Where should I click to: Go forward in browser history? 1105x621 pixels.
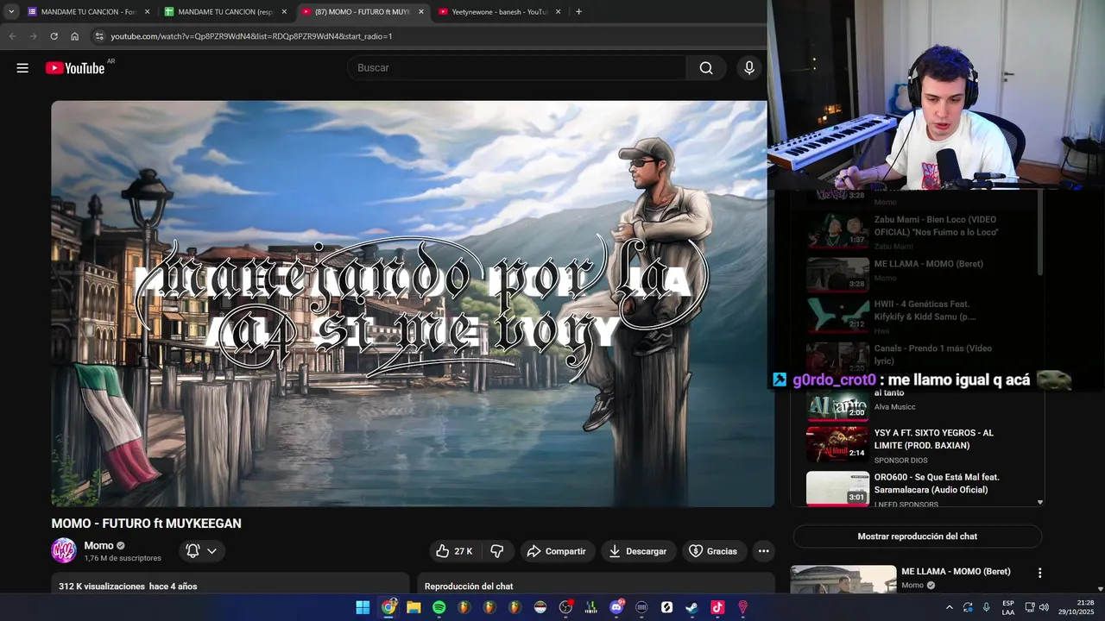coord(33,36)
